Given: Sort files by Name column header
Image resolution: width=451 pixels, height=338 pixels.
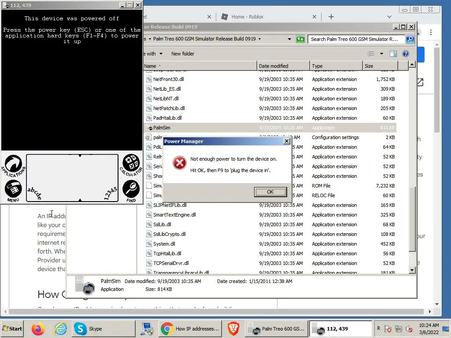Looking at the screenshot, I should [200, 66].
